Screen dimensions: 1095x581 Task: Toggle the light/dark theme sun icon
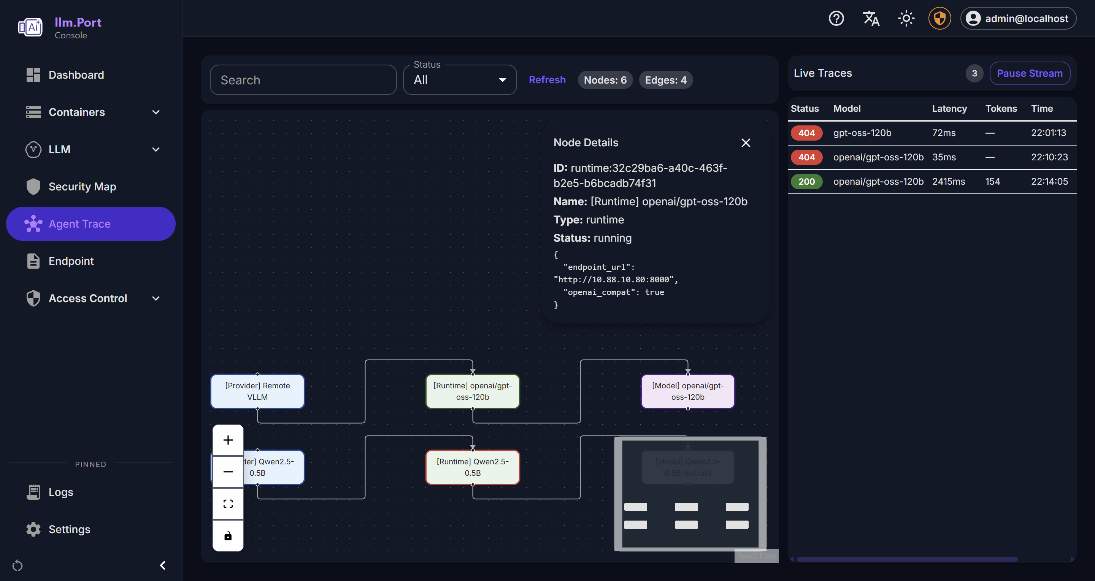click(906, 18)
